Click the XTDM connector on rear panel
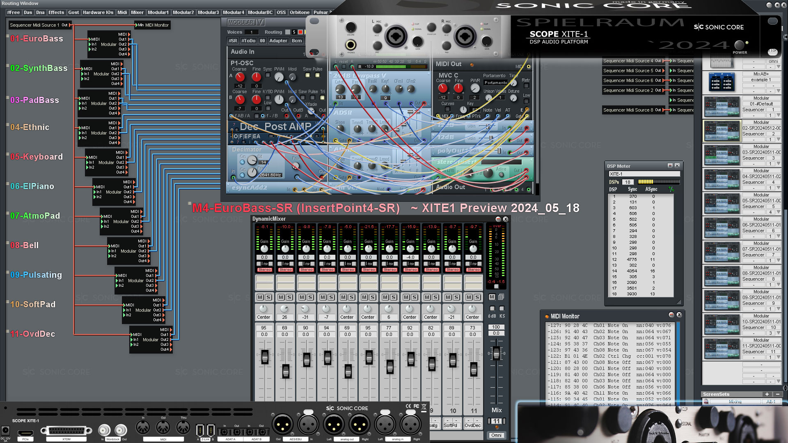 click(x=66, y=431)
